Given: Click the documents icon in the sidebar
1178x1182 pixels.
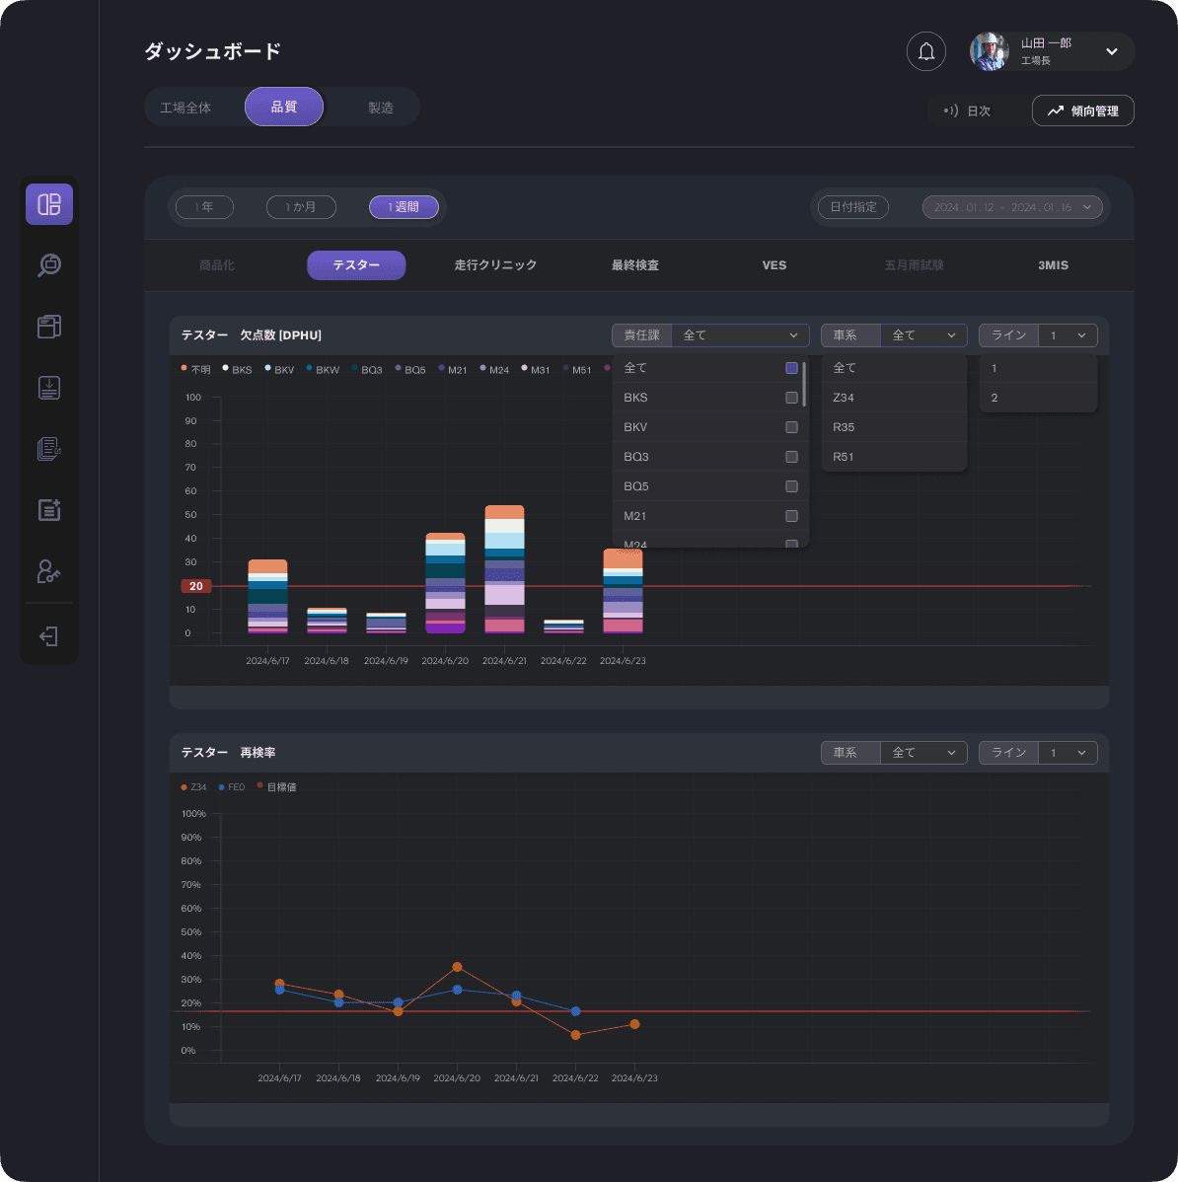Looking at the screenshot, I should coord(48,326).
